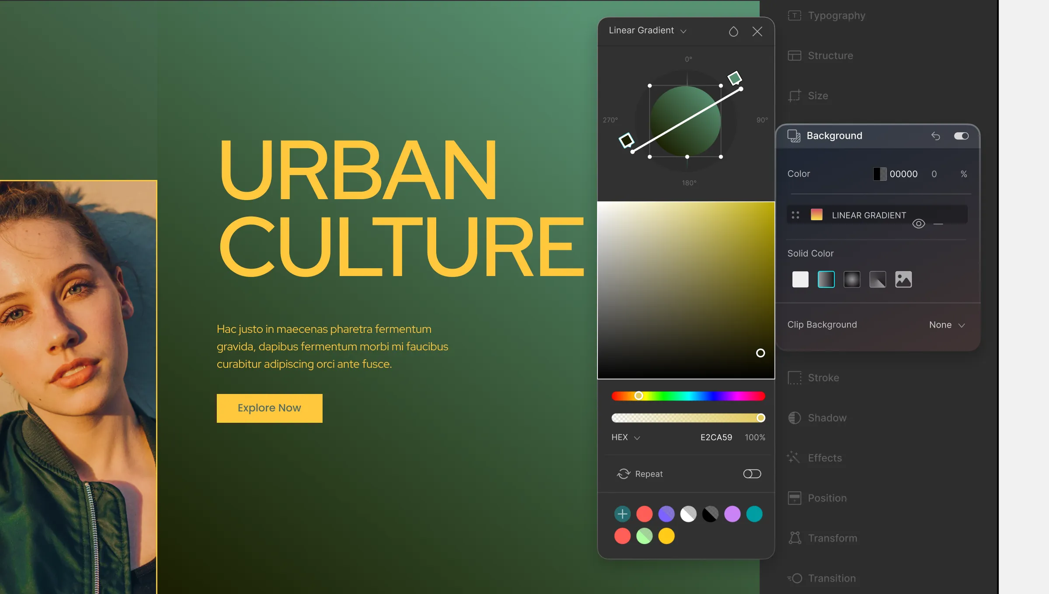Select the solid color fill type

pyautogui.click(x=800, y=280)
